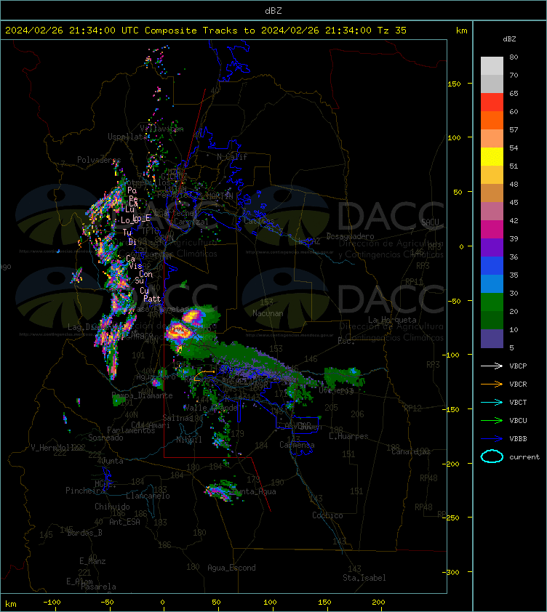Click the composite tracks timestamp header
Screen dimensions: 547x612
(206, 30)
